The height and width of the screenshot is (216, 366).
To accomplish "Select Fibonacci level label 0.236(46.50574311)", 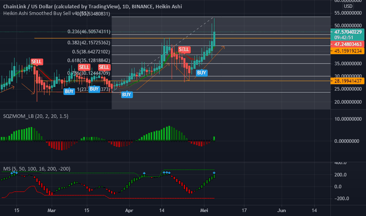I will [89, 31].
